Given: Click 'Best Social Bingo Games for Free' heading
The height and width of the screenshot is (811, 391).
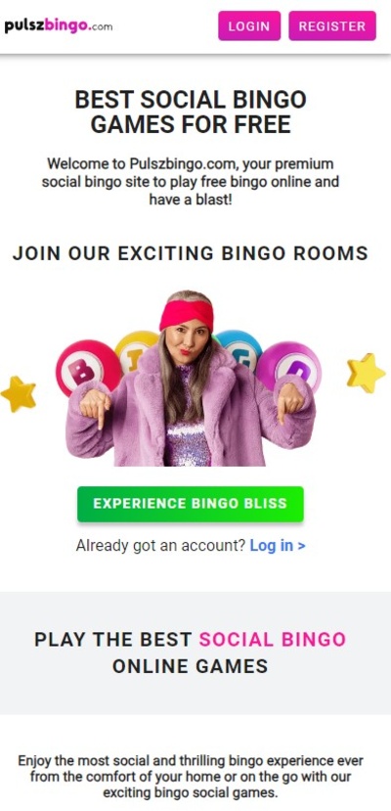Looking at the screenshot, I should click(191, 112).
